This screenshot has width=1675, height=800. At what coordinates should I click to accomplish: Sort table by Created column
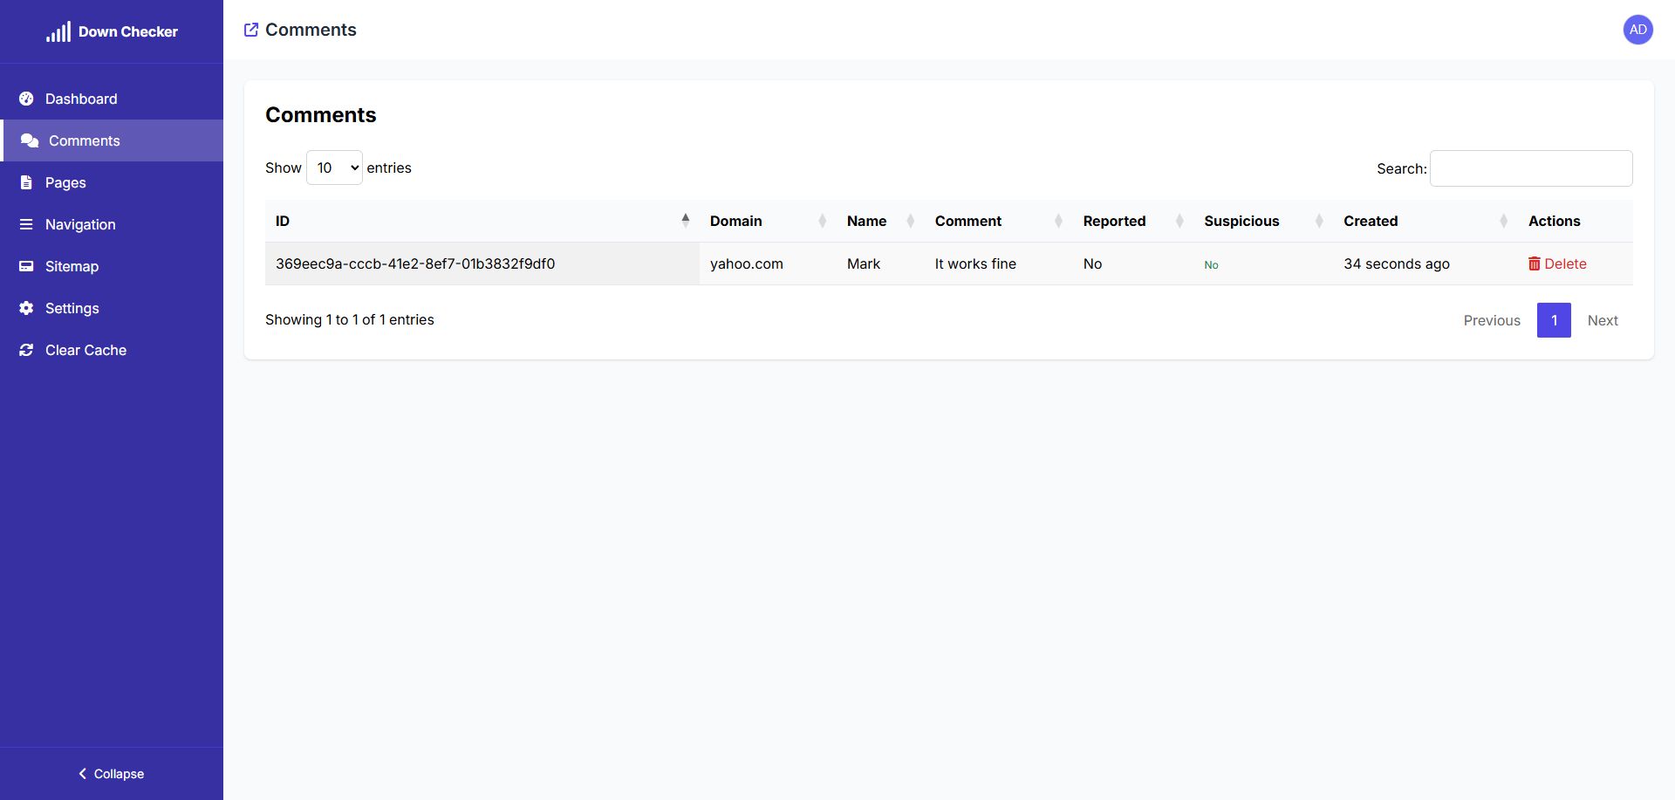[1425, 221]
